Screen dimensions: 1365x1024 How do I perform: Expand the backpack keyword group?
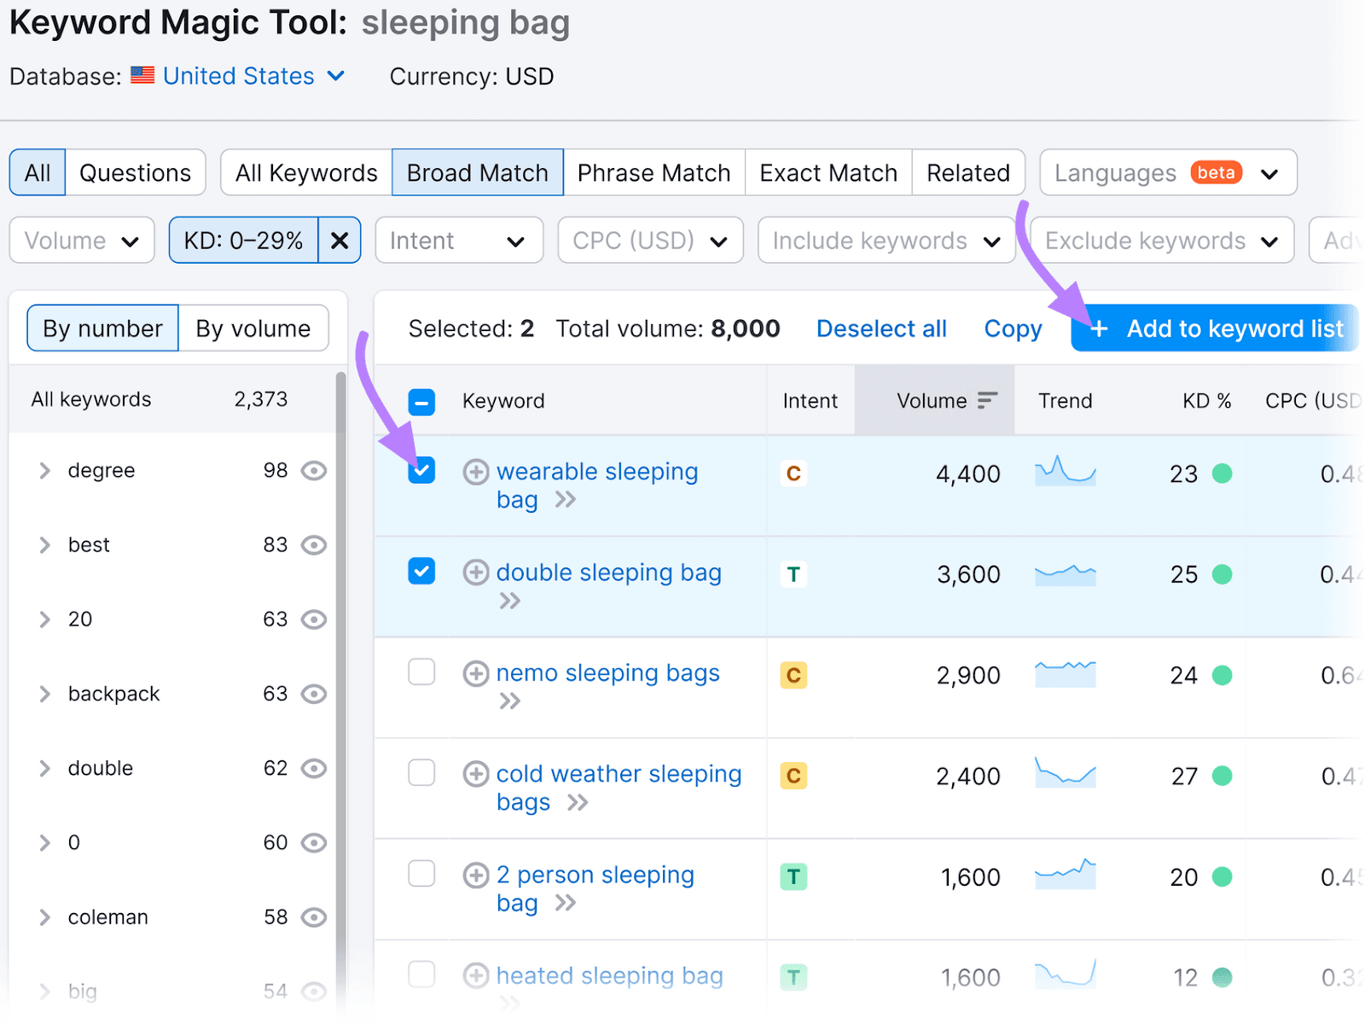coord(44,694)
